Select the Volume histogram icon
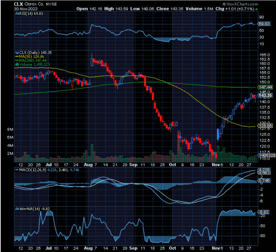The height and width of the screenshot is (252, 276). 16,64
